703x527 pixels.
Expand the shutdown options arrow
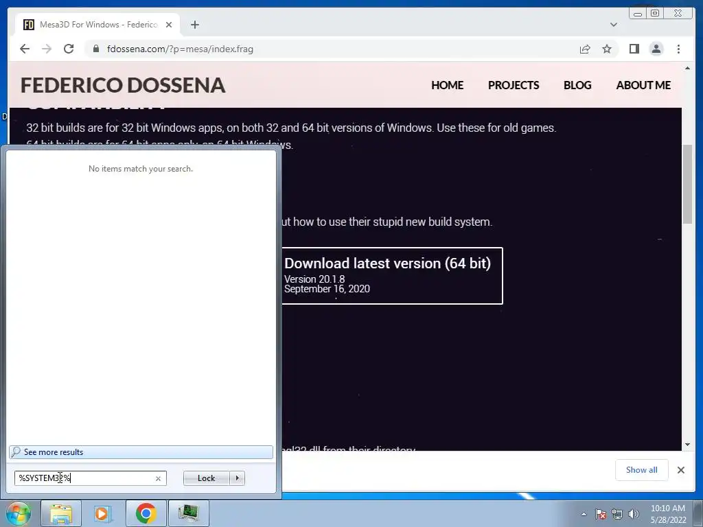(x=237, y=478)
